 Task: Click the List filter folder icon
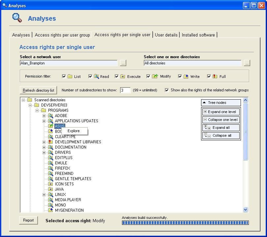coord(70,76)
